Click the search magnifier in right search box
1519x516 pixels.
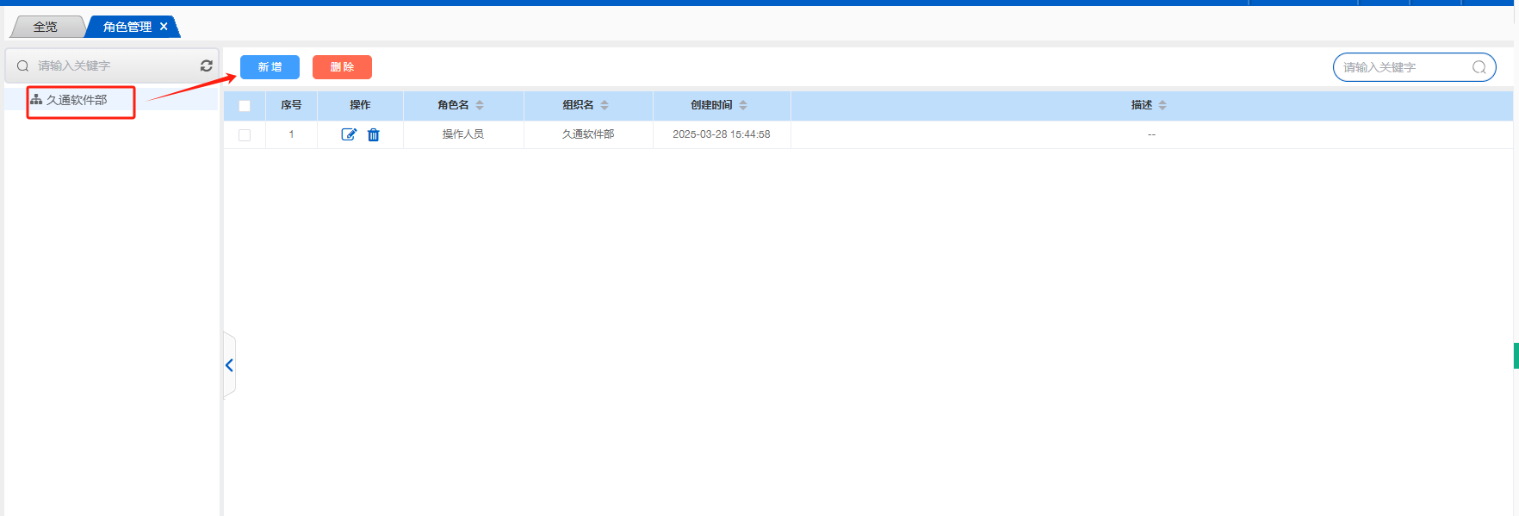point(1479,67)
